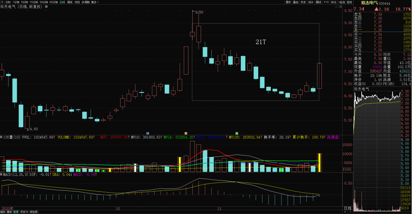Click the X100 volume scale label
This screenshot has height=214, width=412.
pos(346,169)
